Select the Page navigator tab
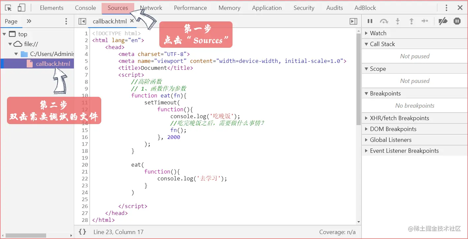 11,21
